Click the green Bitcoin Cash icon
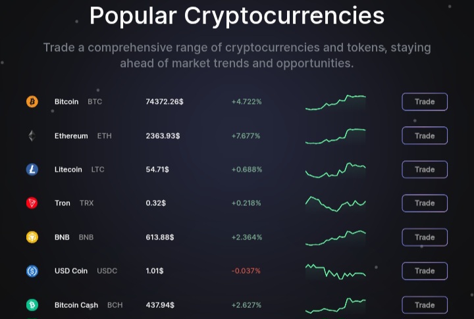Screen dimensions: 474x319 (x=32, y=305)
